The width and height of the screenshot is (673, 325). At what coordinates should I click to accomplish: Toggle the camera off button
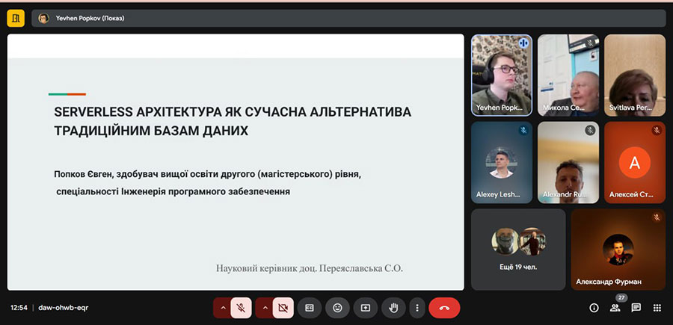click(x=283, y=308)
